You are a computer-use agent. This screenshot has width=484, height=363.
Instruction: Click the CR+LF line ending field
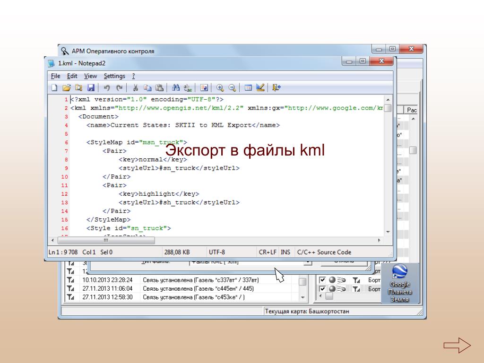(268, 252)
